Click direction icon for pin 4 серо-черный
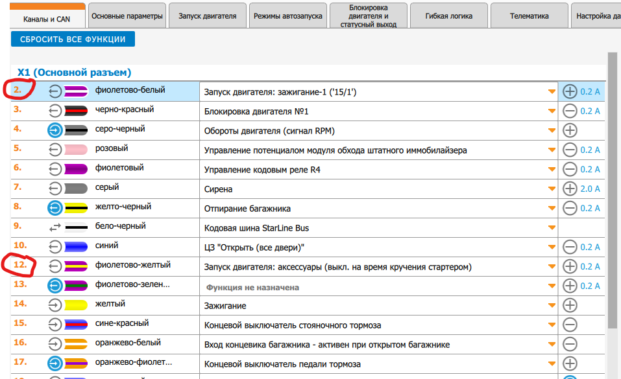 pyautogui.click(x=55, y=130)
